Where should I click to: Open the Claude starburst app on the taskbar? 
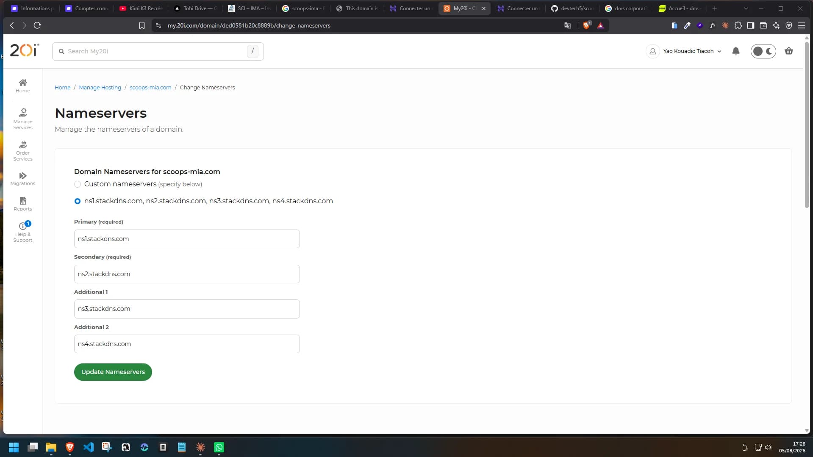[200, 447]
